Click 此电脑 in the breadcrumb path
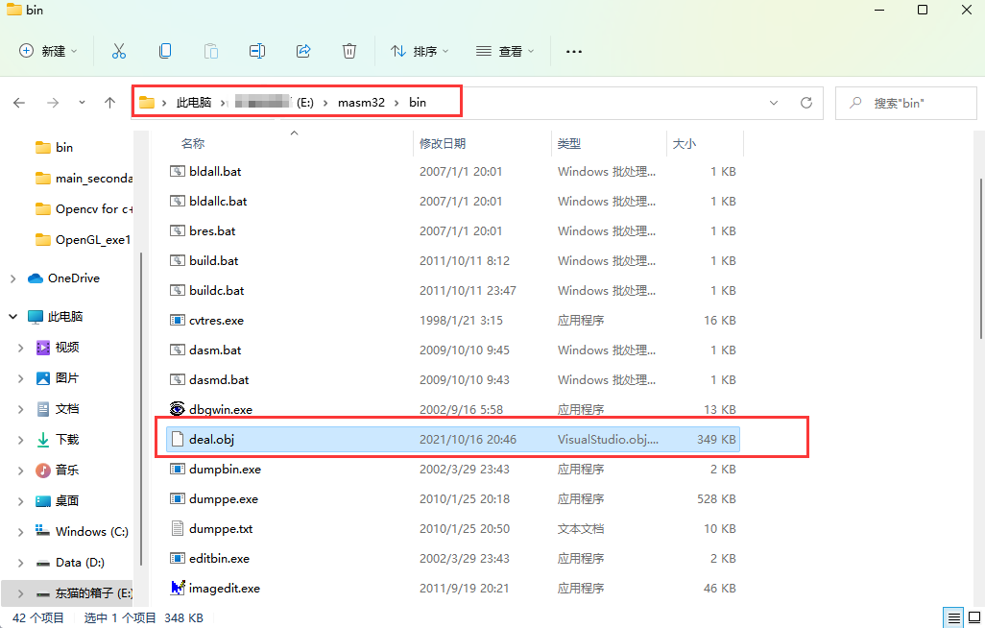This screenshot has width=985, height=628. tap(195, 102)
